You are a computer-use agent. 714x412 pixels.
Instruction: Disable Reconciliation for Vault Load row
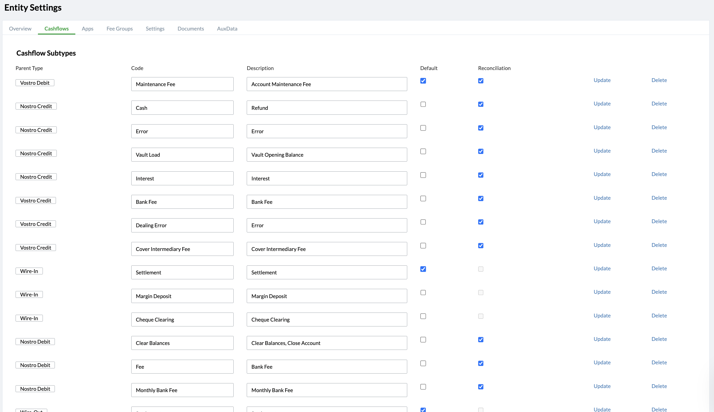pyautogui.click(x=481, y=151)
